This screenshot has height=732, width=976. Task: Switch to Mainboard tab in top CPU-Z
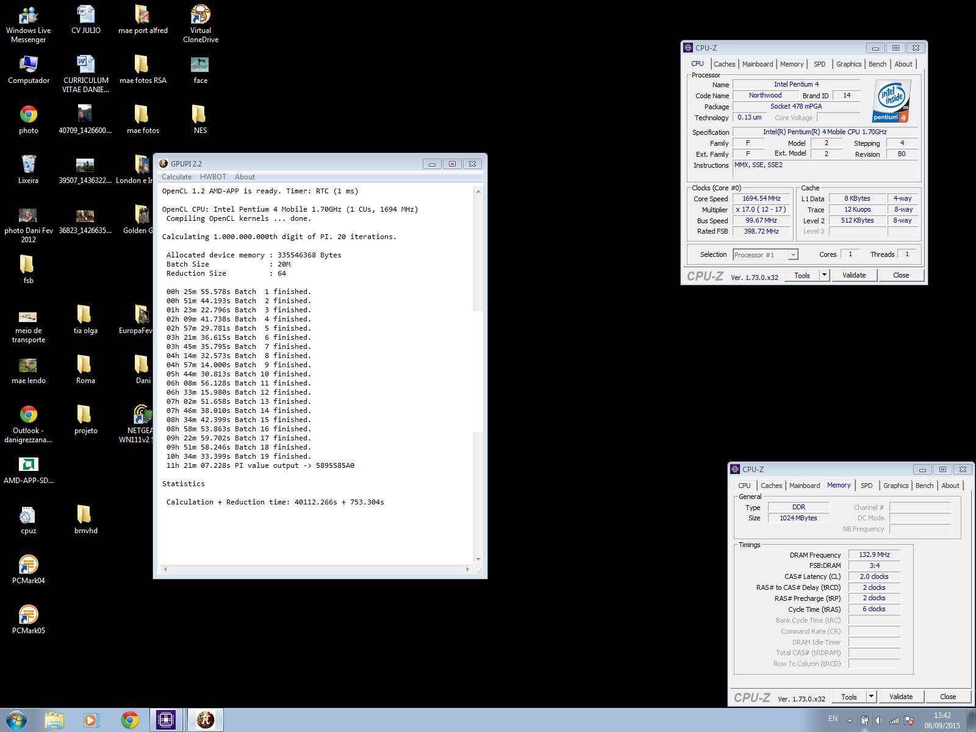click(758, 64)
